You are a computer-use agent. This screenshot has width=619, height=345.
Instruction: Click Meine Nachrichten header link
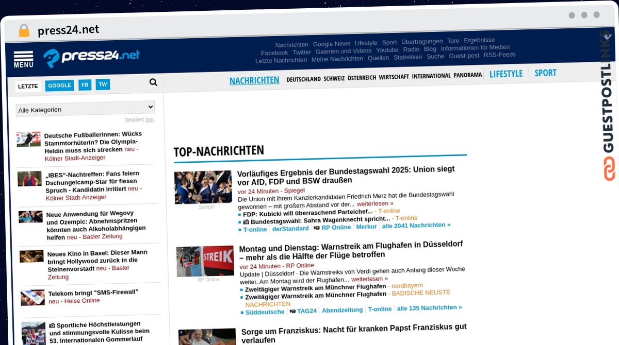coord(337,59)
